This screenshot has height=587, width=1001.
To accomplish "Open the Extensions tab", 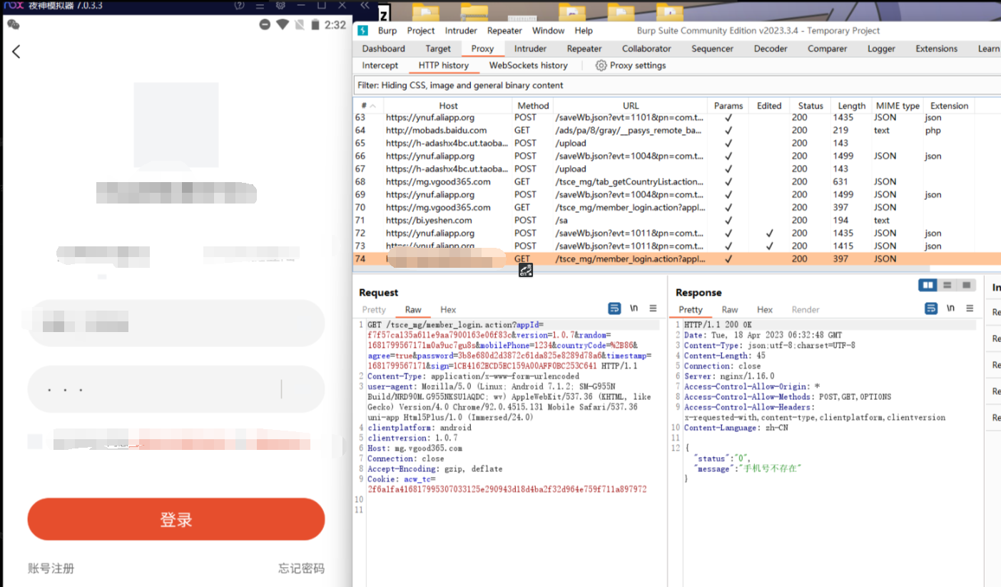I will (x=937, y=49).
